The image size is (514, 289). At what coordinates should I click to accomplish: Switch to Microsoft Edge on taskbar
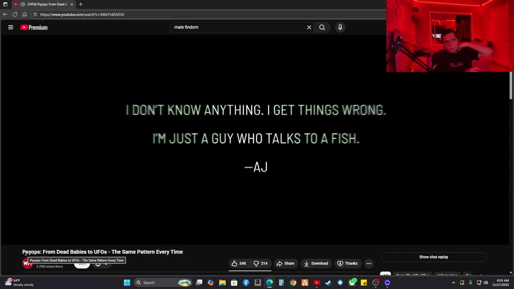click(x=269, y=283)
